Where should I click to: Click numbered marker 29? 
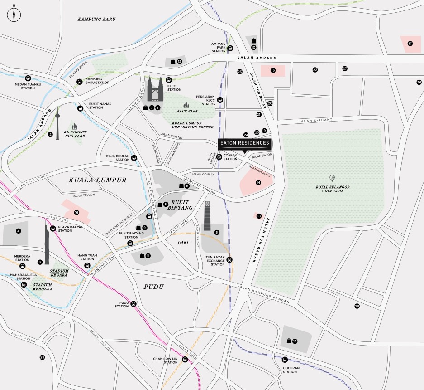[42, 357]
